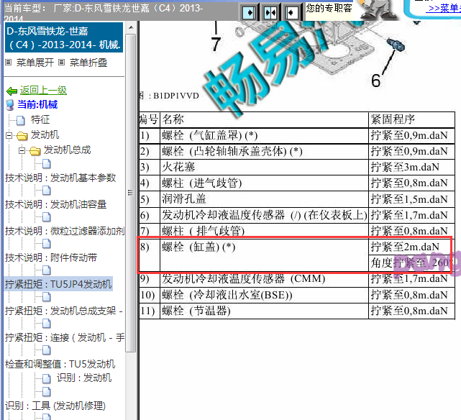The width and height of the screenshot is (461, 420).
Task: Click the green back arrow icon
Action: (x=12, y=91)
